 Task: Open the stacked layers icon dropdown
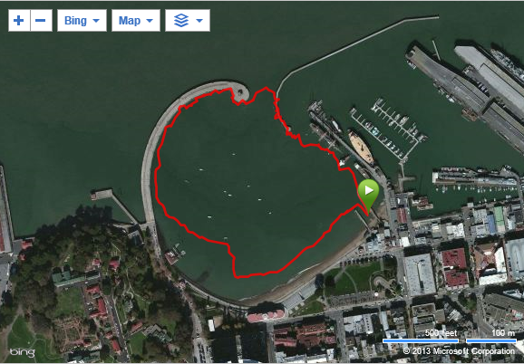tap(188, 20)
